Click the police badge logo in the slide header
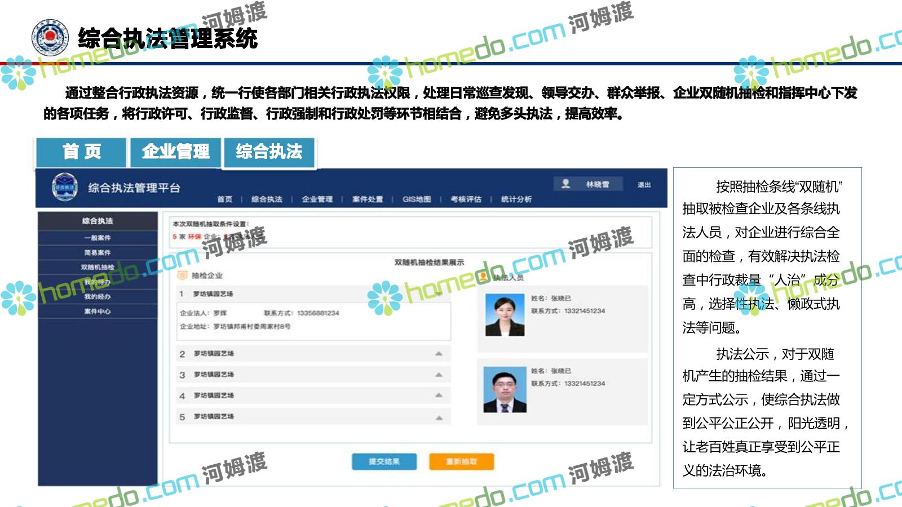 click(50, 38)
